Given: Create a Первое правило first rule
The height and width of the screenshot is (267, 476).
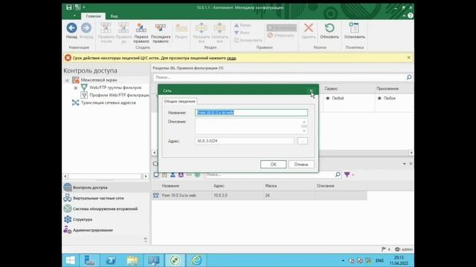Looking at the screenshot, I should (141, 33).
